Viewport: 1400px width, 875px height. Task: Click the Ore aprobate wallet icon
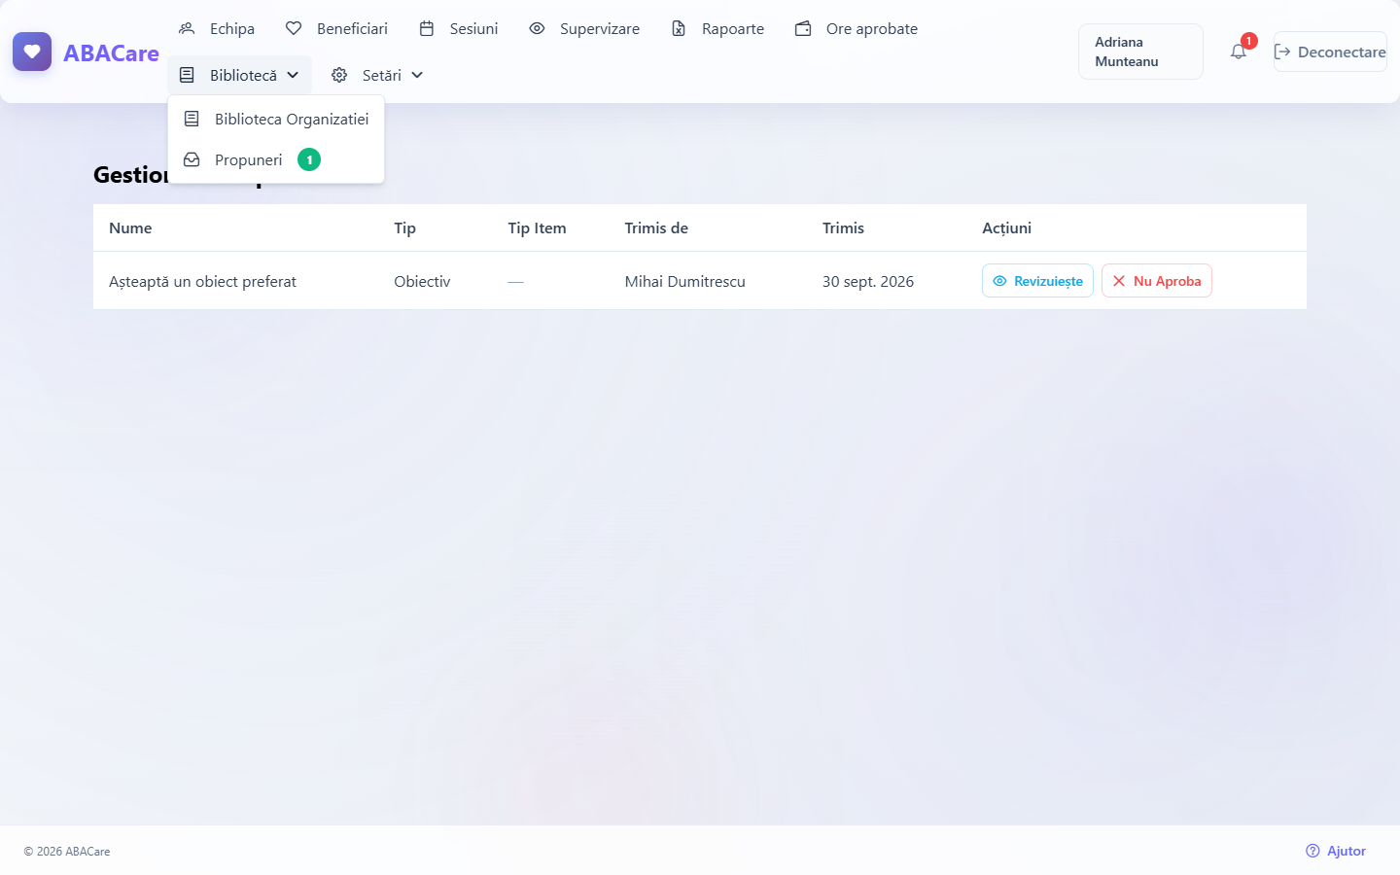tap(803, 28)
